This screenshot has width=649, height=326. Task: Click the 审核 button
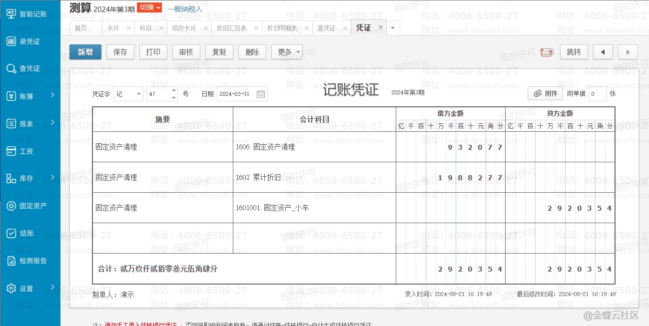[186, 52]
